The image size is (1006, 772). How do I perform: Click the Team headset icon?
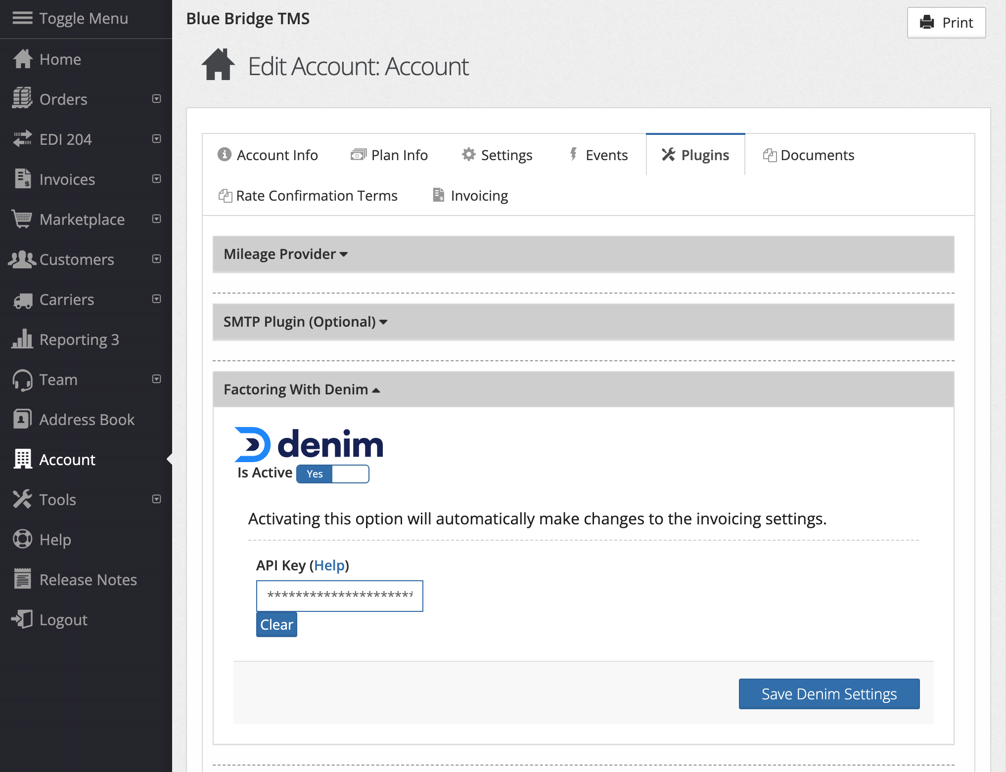click(22, 380)
